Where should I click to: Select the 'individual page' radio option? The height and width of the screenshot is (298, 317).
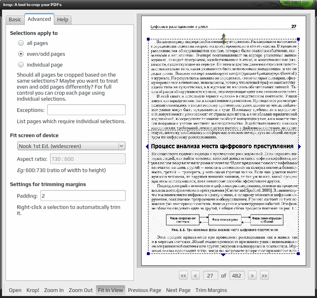pyautogui.click(x=21, y=65)
